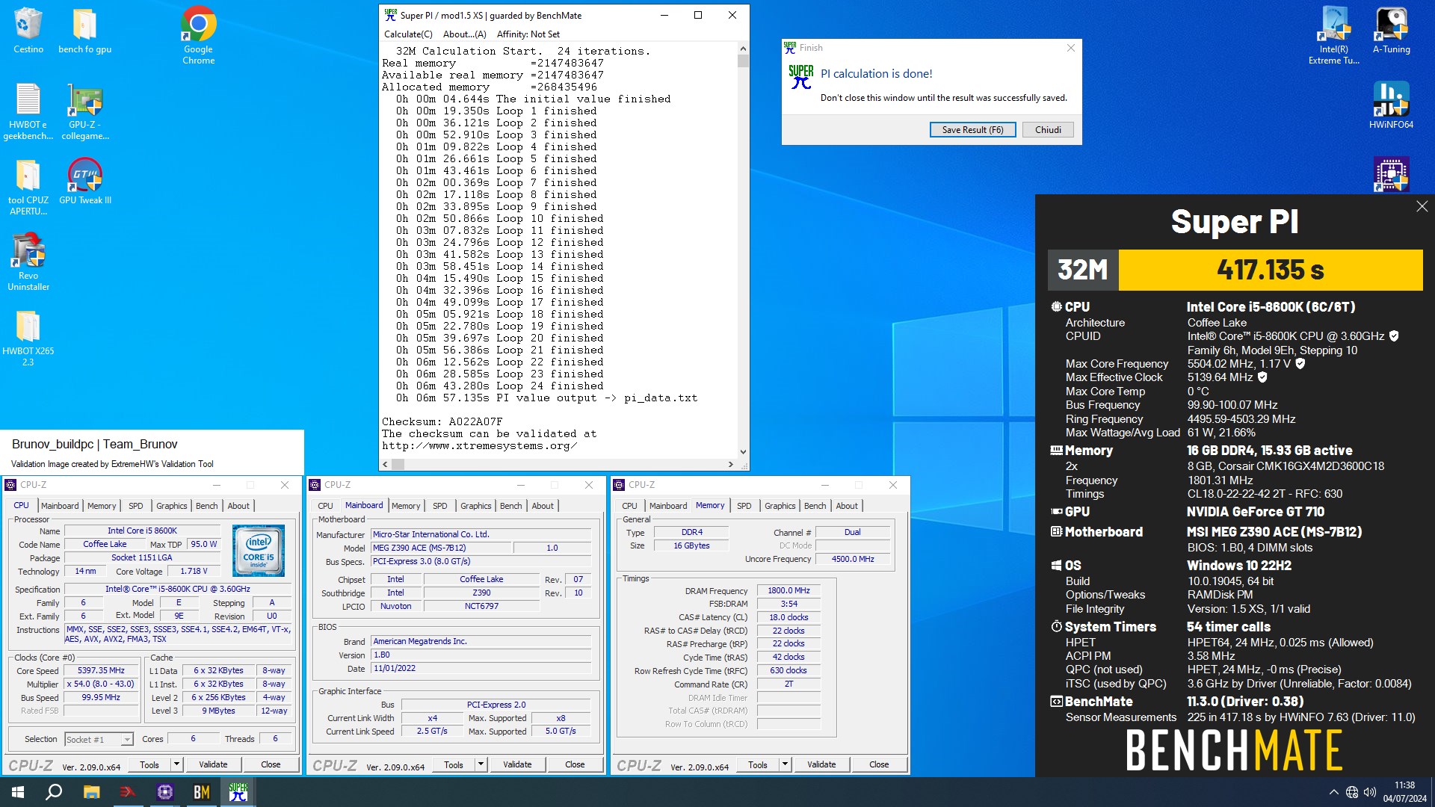
Task: Close the BenchMate Super PI result panel
Action: (1422, 206)
